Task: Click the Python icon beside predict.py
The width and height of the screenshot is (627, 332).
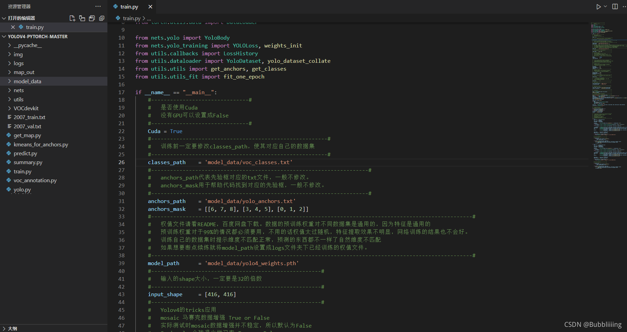Action: coord(9,154)
